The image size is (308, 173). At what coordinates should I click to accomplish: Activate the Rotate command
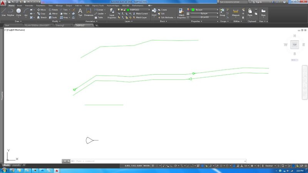click(x=53, y=10)
